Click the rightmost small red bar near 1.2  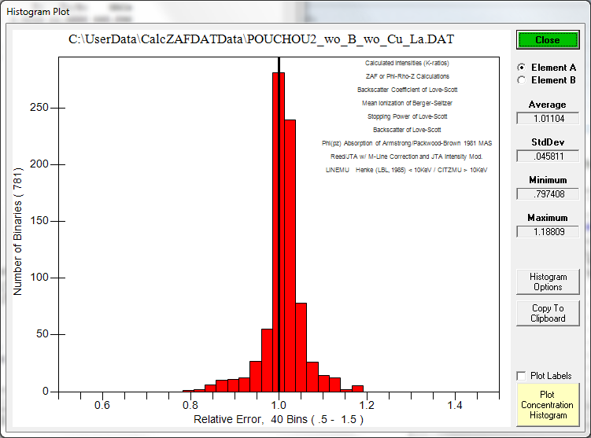(357, 388)
